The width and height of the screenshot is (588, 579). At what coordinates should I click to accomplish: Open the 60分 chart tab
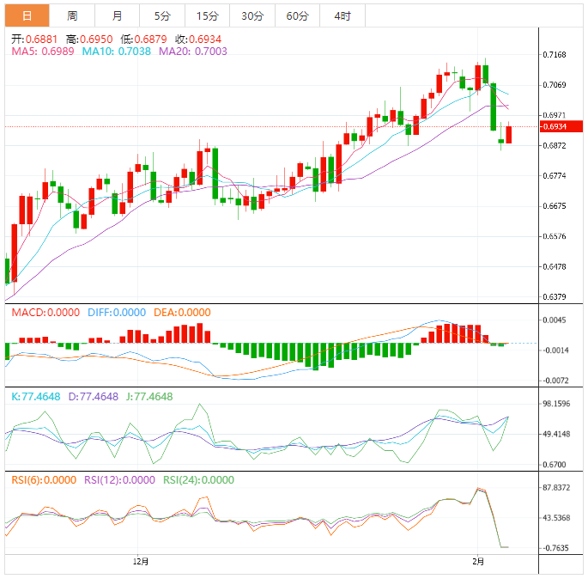pyautogui.click(x=297, y=15)
